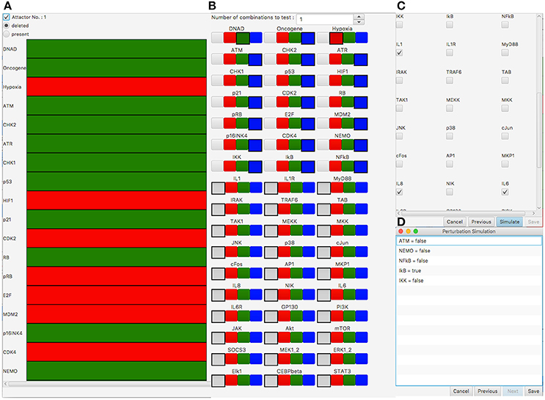Select the 'IKK = false' row
The height and width of the screenshot is (400, 545).
[469, 280]
